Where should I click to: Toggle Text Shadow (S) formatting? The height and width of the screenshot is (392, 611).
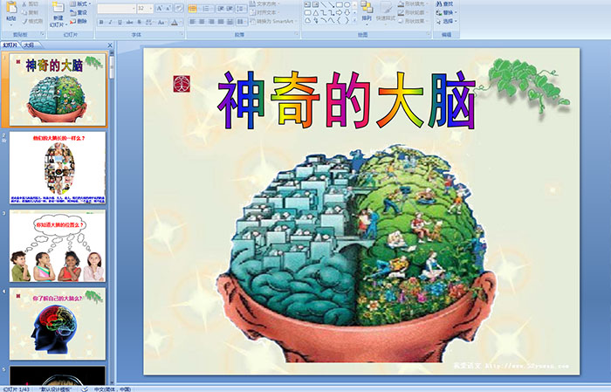coord(139,22)
